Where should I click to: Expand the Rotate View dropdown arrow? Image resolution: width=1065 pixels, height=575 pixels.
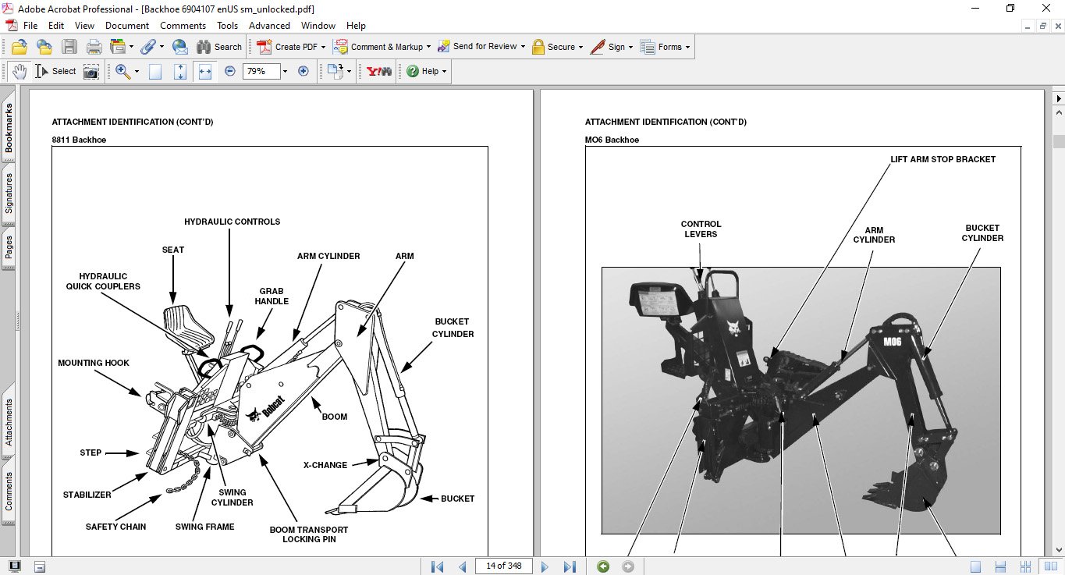[x=348, y=71]
